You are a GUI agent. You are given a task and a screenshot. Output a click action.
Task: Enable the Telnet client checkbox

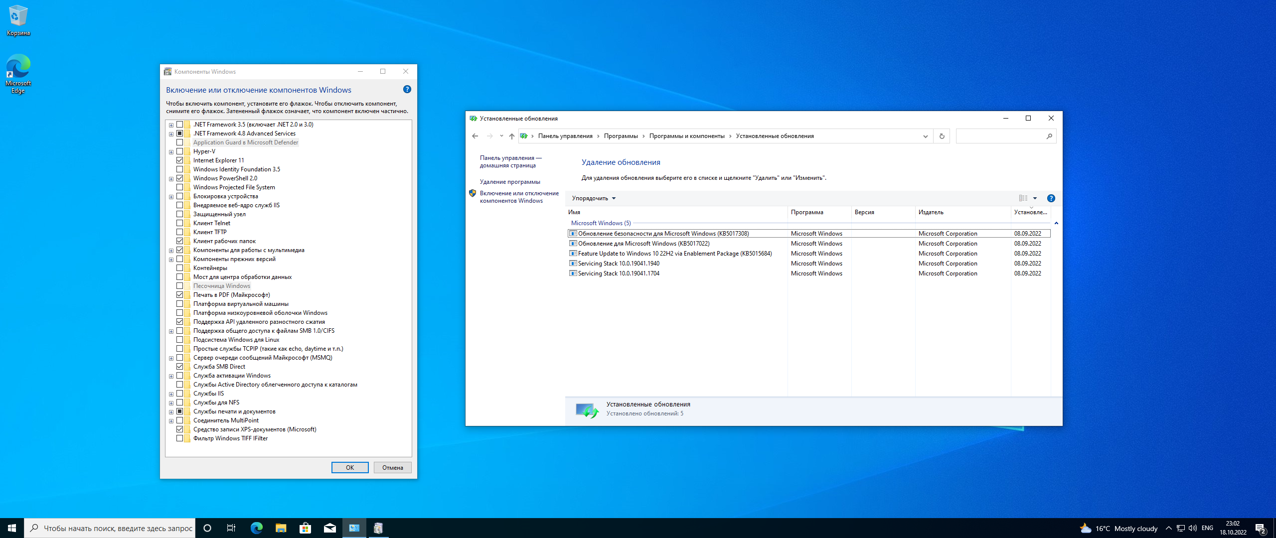point(179,223)
